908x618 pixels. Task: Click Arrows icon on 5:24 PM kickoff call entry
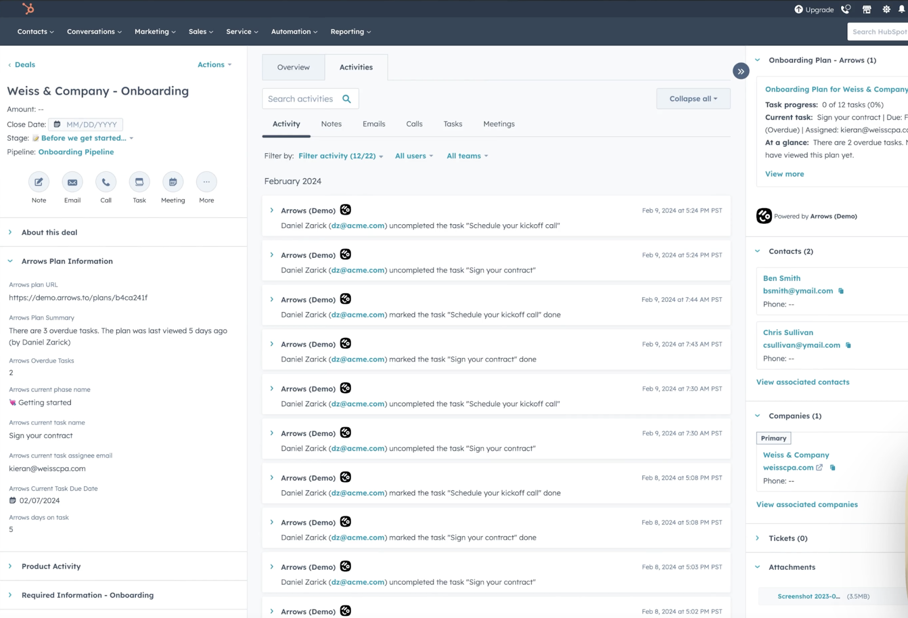point(346,210)
